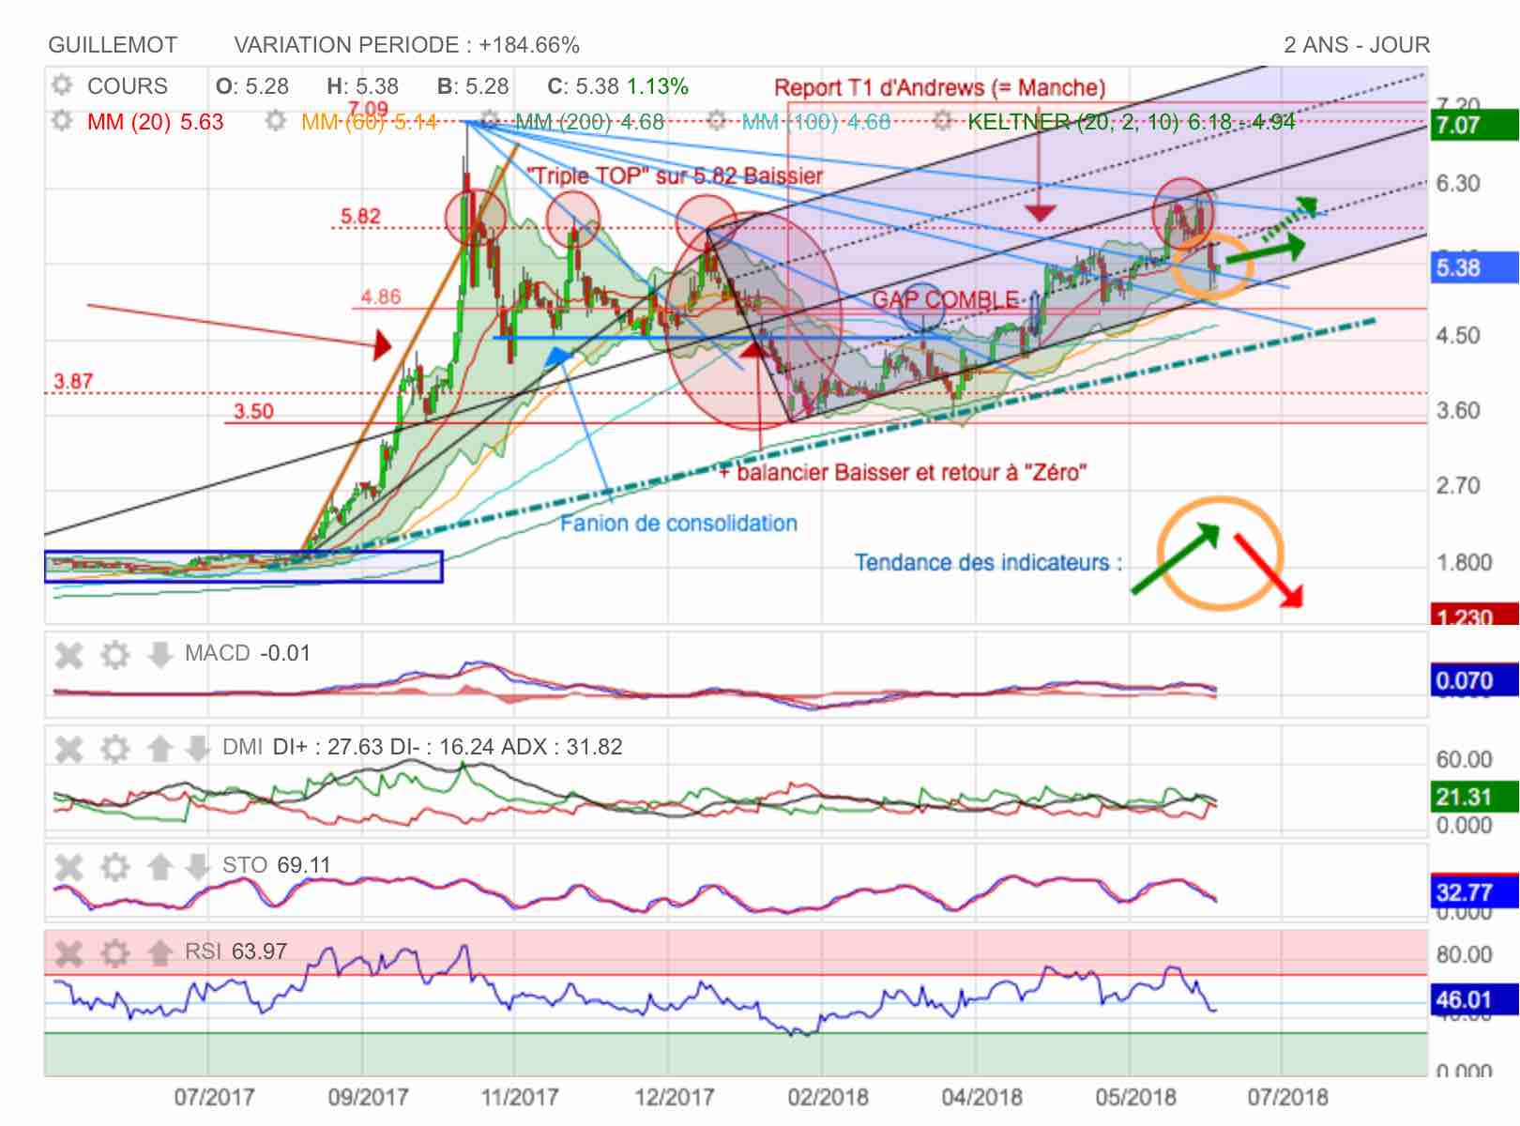Click the COURS label

click(127, 86)
